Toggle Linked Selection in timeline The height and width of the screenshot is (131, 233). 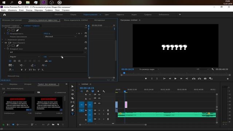(x=93, y=91)
